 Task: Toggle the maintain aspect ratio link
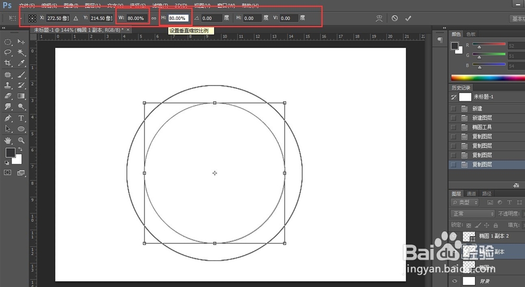click(x=154, y=18)
